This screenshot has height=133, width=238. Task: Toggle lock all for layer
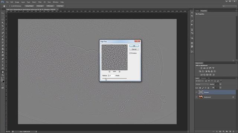(x=208, y=88)
